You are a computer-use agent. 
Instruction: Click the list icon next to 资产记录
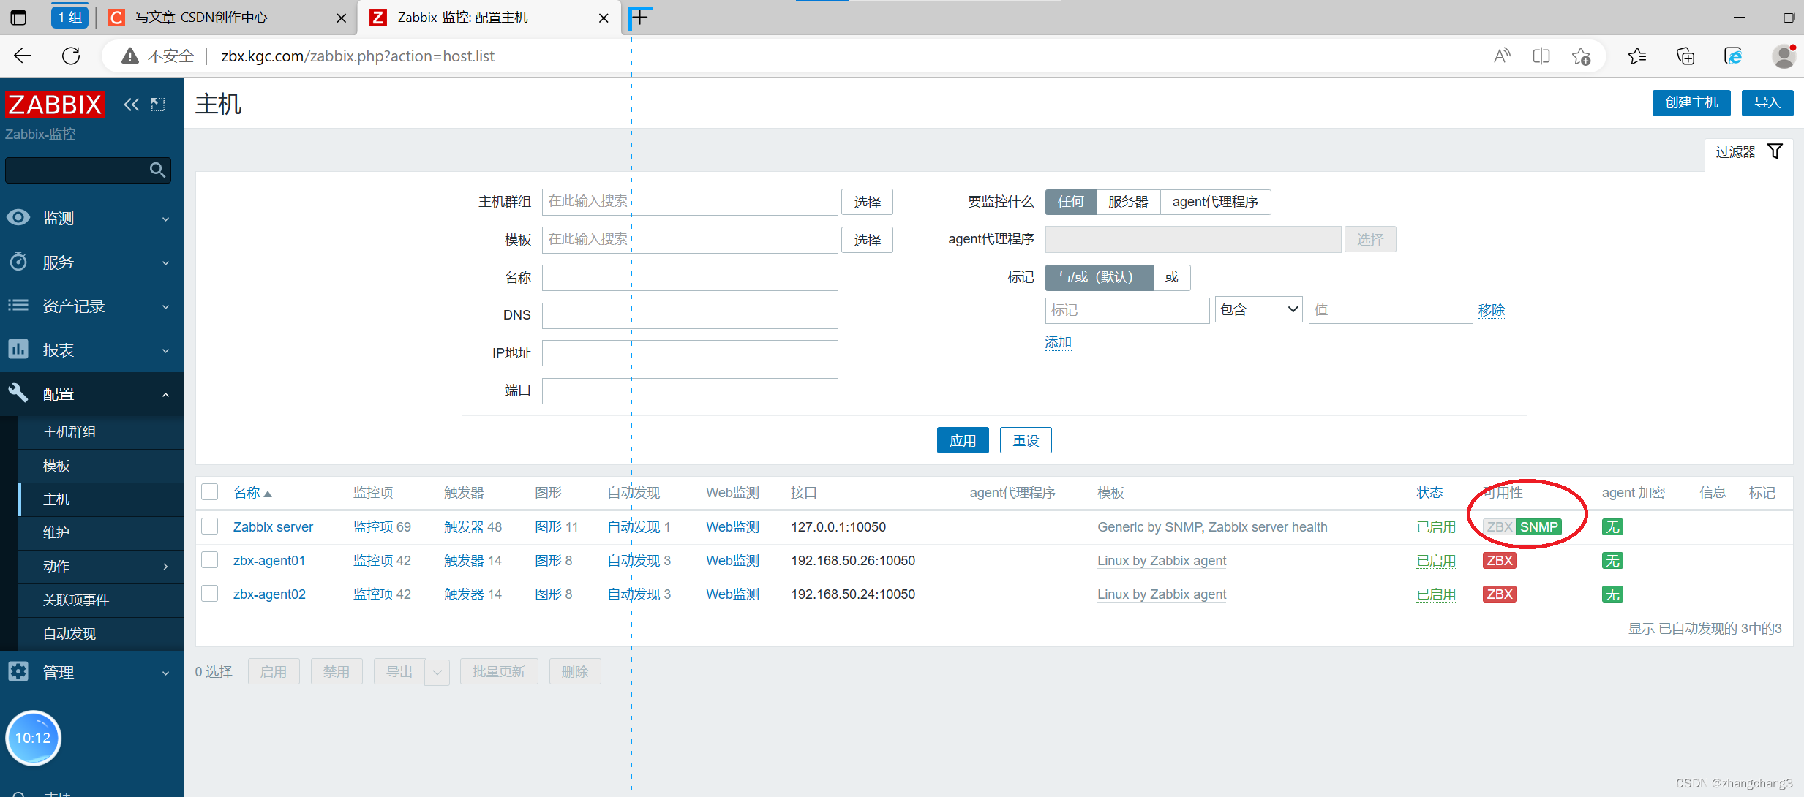click(18, 306)
